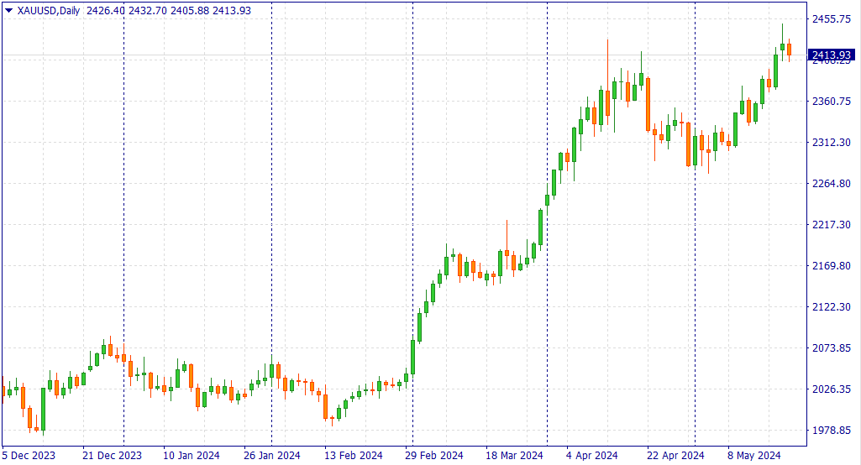Select the 4 Apr 2024 date label

click(592, 456)
